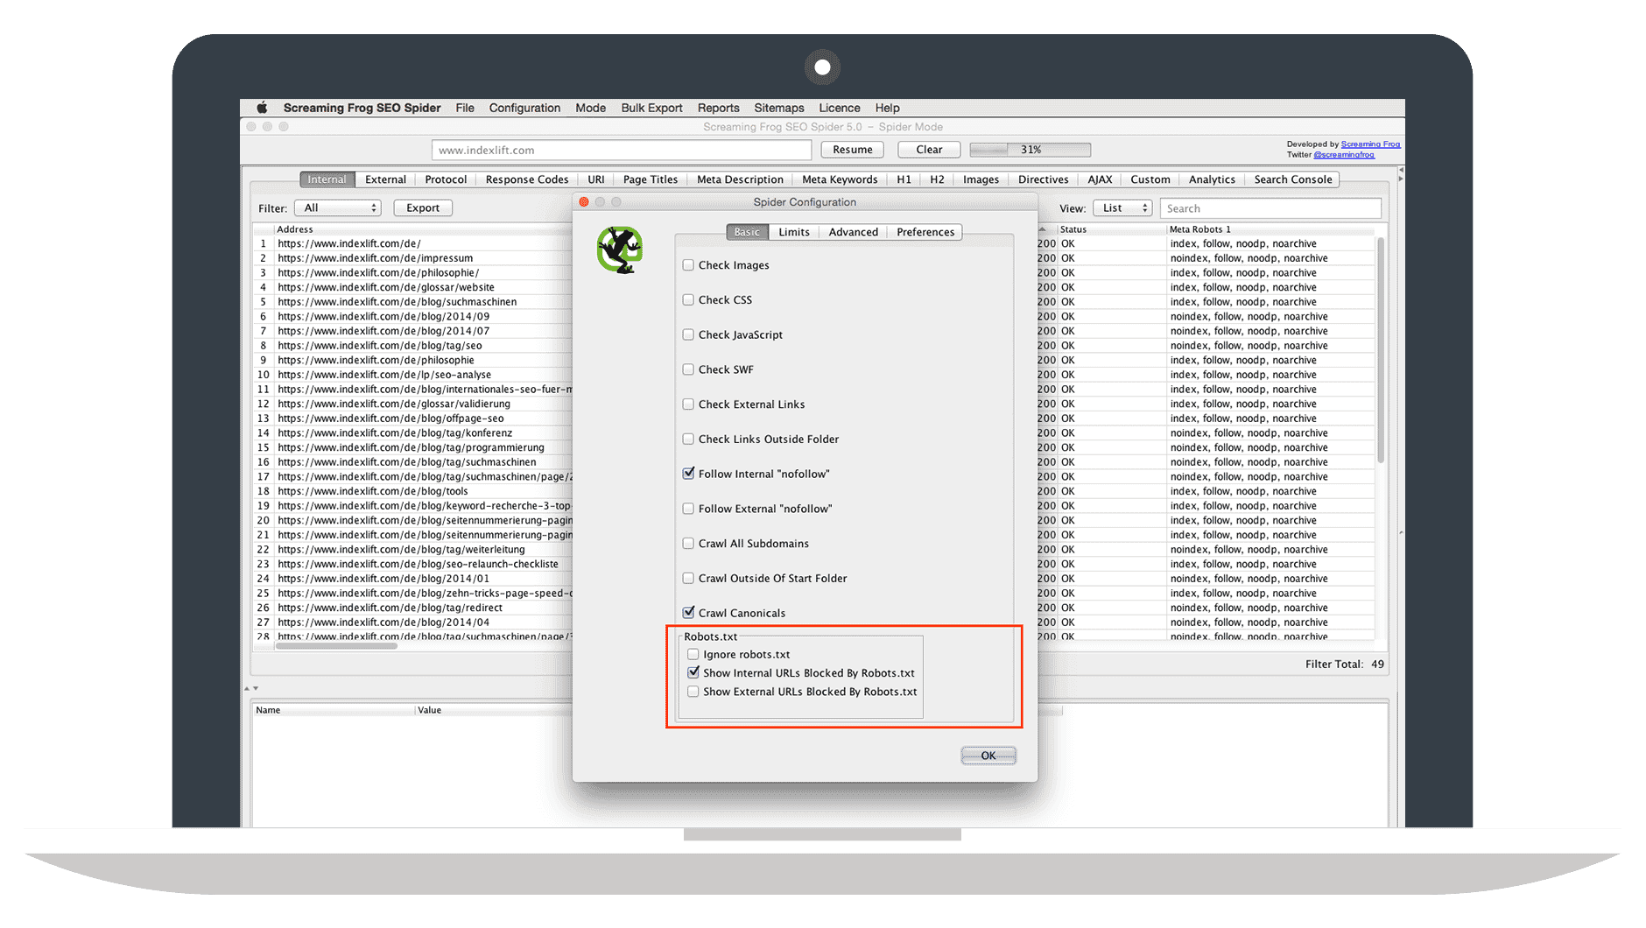Screen dimensions: 1646x928
Task: Open the Mode menu
Action: pyautogui.click(x=591, y=108)
